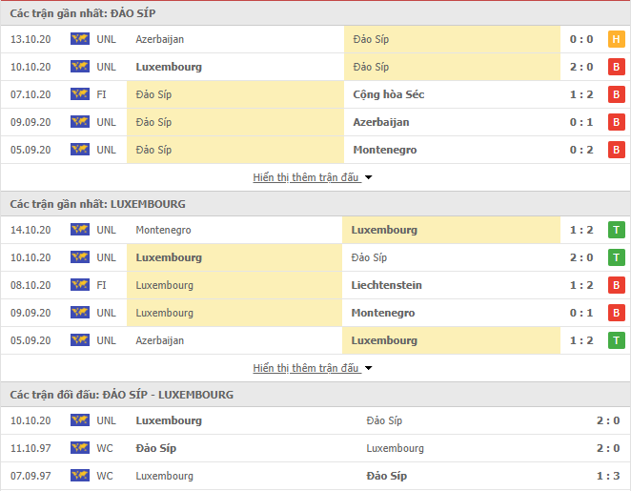Select the Các trận đối đầu header

tap(122, 395)
